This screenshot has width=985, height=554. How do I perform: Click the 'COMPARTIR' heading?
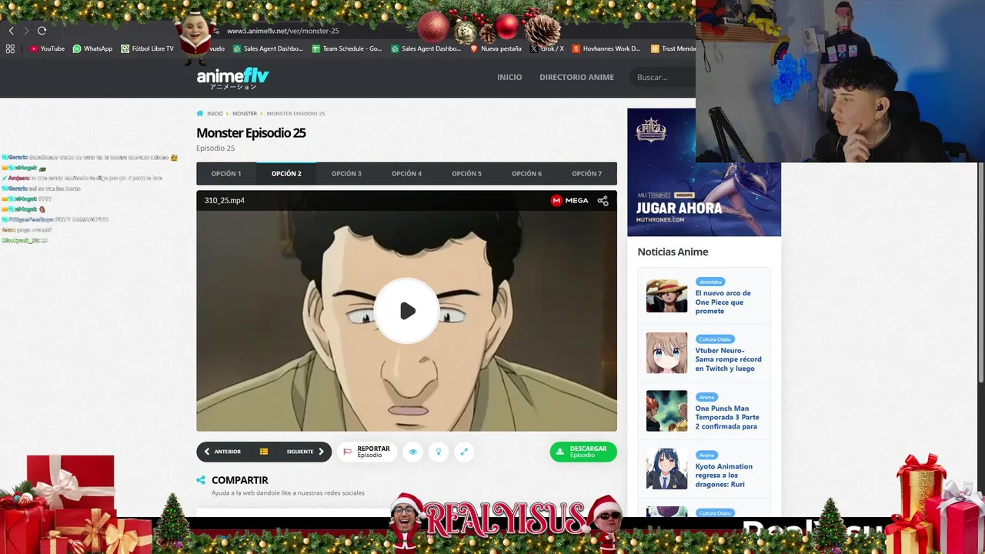point(239,480)
